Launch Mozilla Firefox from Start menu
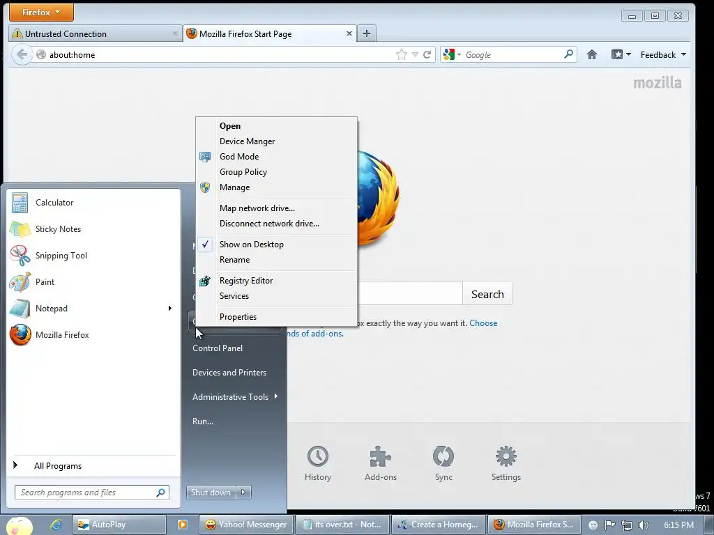The height and width of the screenshot is (535, 714). (93, 335)
